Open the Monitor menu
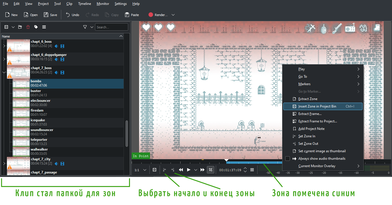Image resolution: width=392 pixels, height=205 pixels. [103, 4]
